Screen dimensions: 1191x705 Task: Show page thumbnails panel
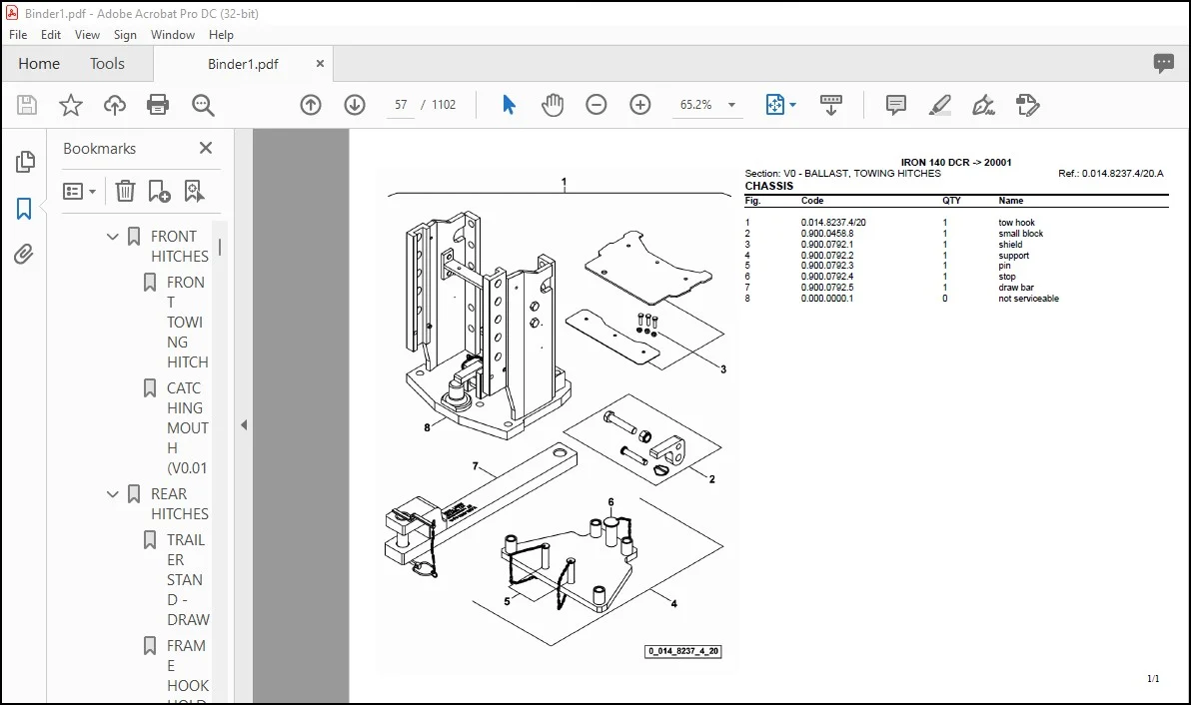pyautogui.click(x=24, y=162)
